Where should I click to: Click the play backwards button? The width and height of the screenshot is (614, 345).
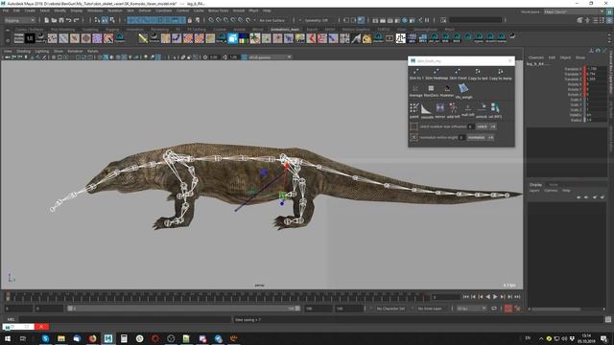tap(488, 297)
